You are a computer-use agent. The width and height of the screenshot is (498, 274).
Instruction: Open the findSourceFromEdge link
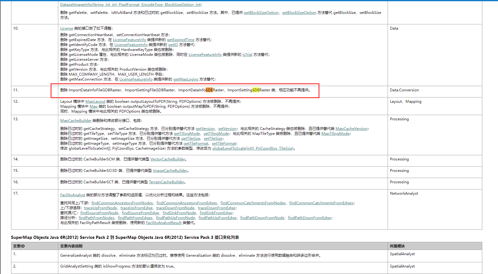(x=141, y=213)
